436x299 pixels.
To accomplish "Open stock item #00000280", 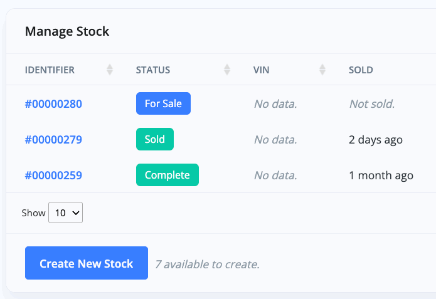I will coord(53,103).
